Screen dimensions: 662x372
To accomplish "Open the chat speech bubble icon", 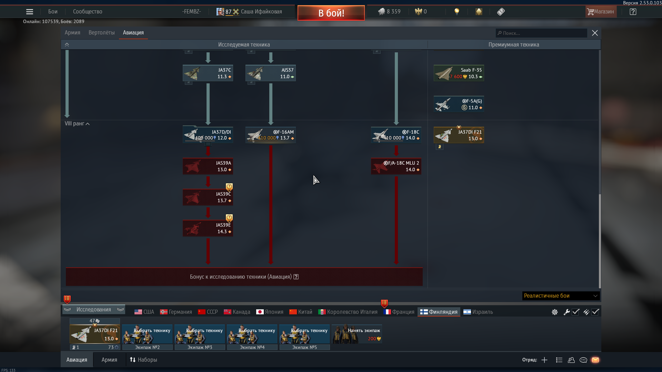I will click(x=583, y=360).
